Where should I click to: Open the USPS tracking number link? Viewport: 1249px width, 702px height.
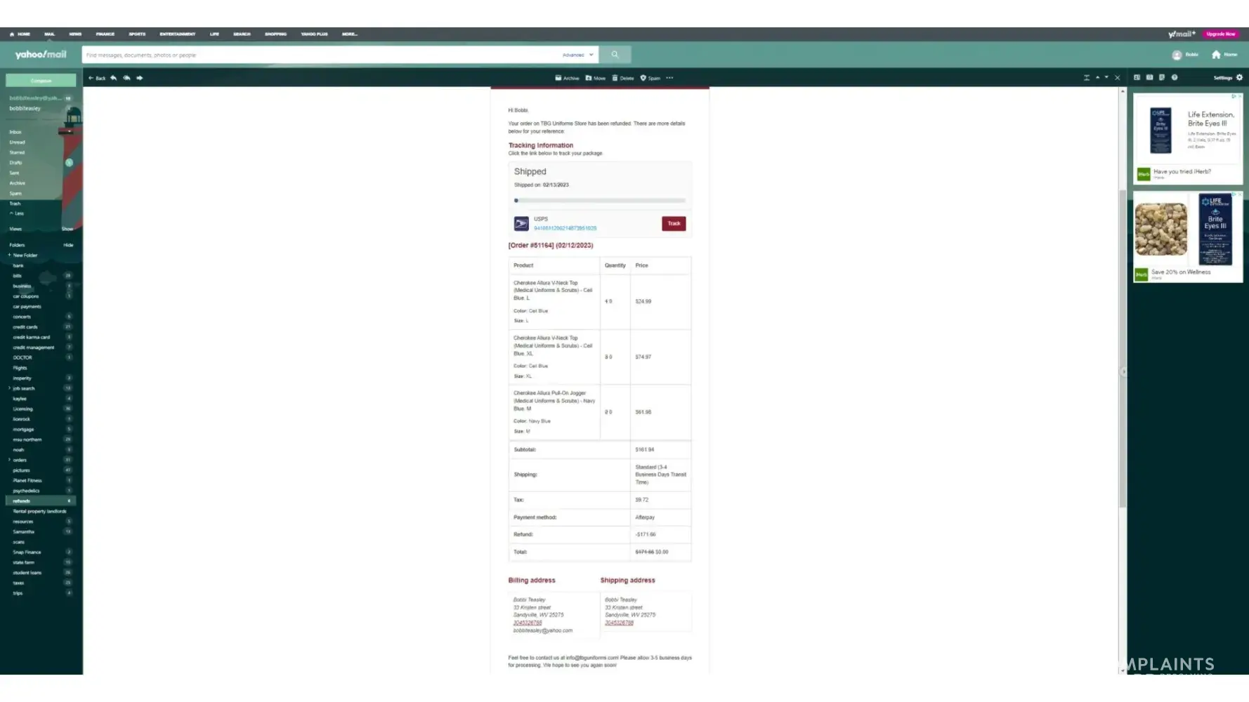click(565, 228)
